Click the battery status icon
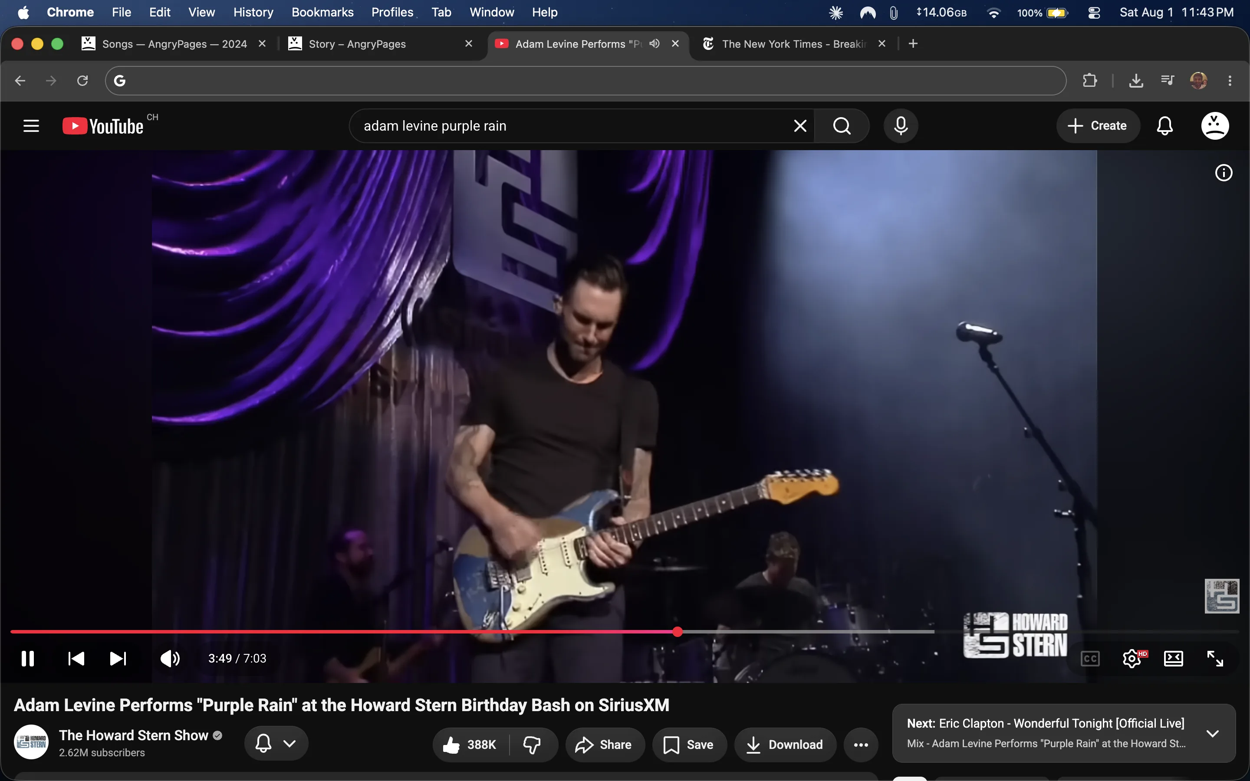Viewport: 1250px width, 781px height. [x=1056, y=13]
